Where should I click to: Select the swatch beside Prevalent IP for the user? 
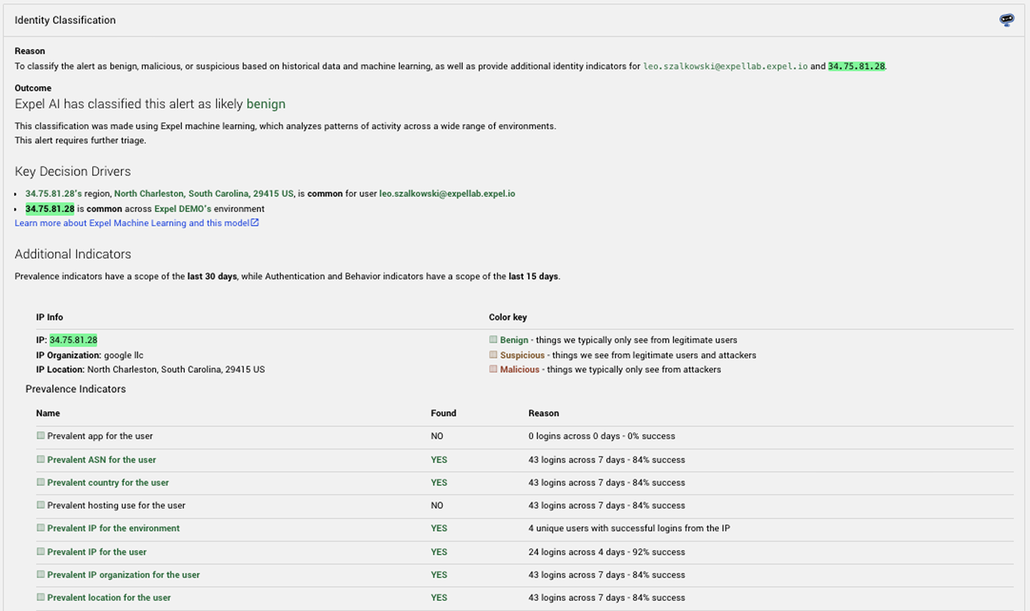41,551
